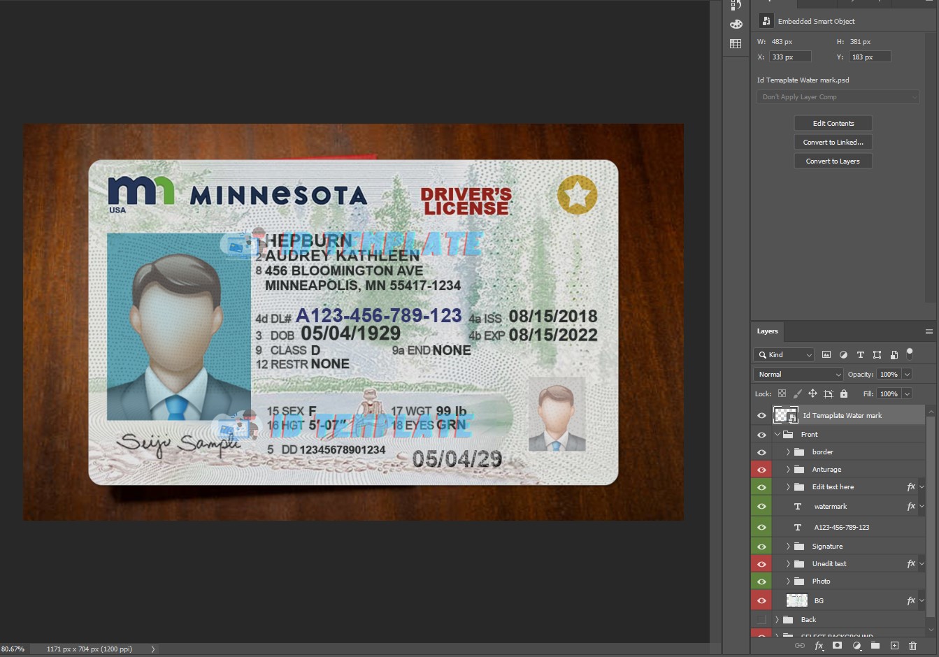Toggle lock all padlock
The width and height of the screenshot is (939, 657).
[x=844, y=394]
